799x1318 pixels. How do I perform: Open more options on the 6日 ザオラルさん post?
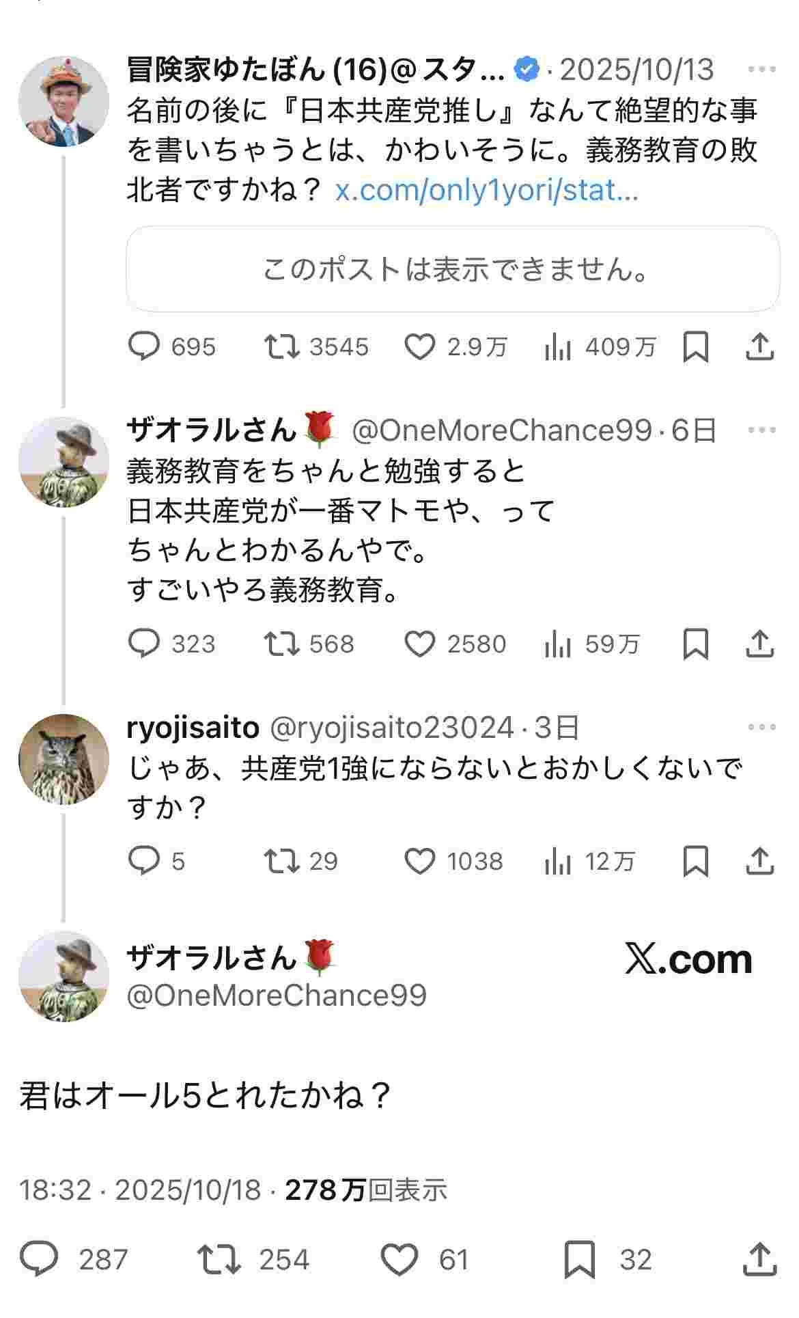tap(761, 430)
